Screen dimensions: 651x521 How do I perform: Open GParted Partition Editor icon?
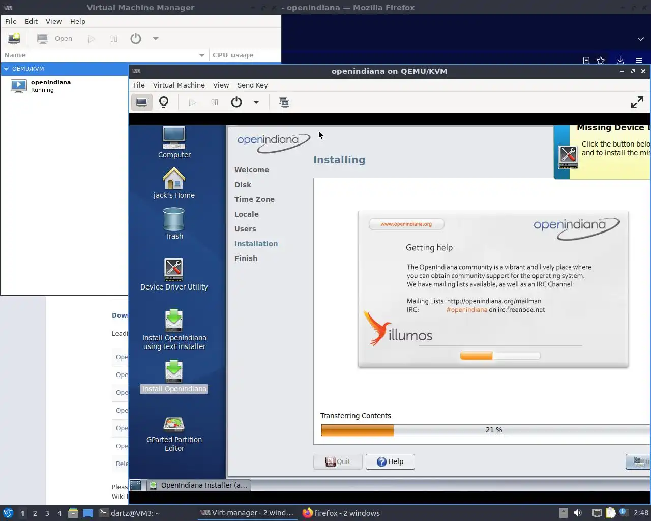174,434
